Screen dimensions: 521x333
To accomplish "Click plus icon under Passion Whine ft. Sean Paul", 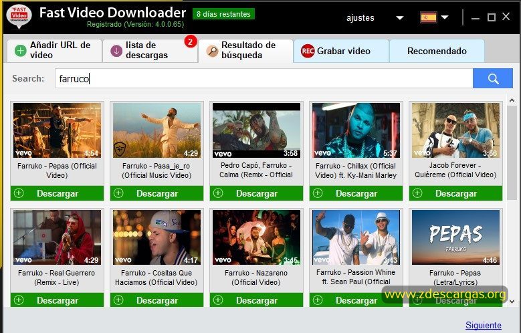I will coord(318,300).
